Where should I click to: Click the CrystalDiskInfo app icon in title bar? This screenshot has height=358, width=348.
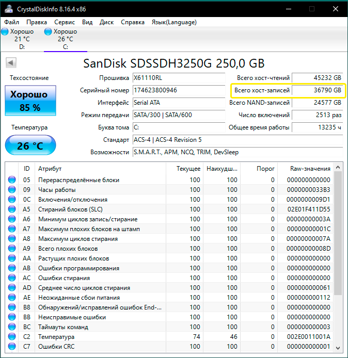(x=9, y=9)
